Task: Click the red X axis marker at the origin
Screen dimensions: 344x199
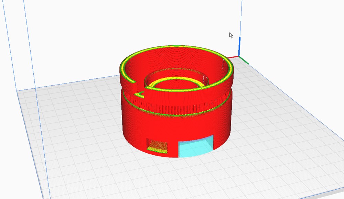Action: pos(233,57)
